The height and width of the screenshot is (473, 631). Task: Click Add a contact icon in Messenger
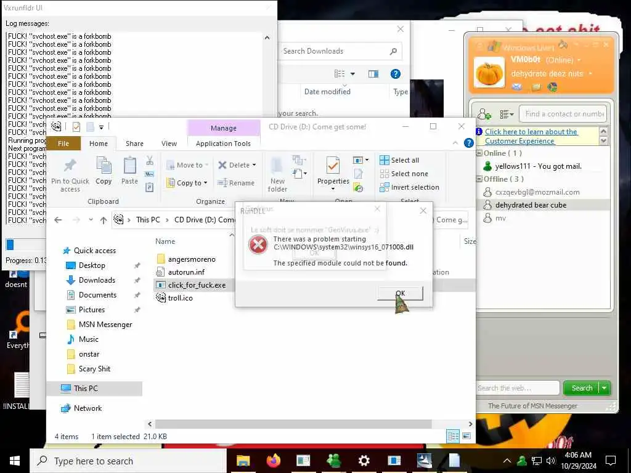click(x=484, y=114)
